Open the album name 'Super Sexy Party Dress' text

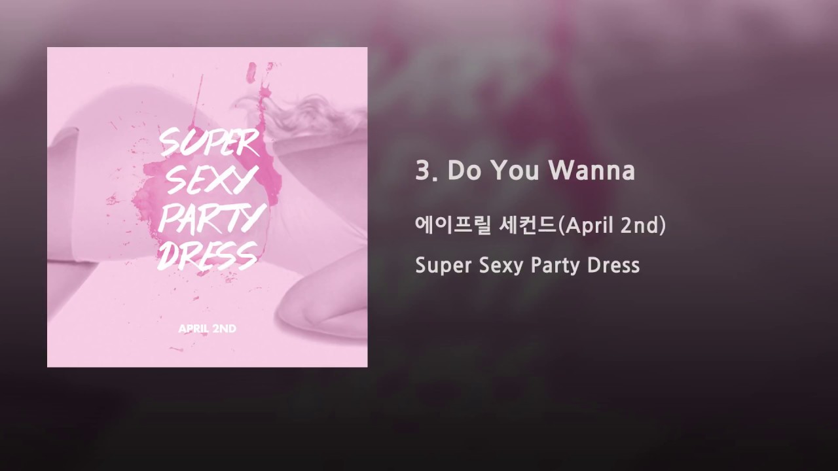(527, 266)
